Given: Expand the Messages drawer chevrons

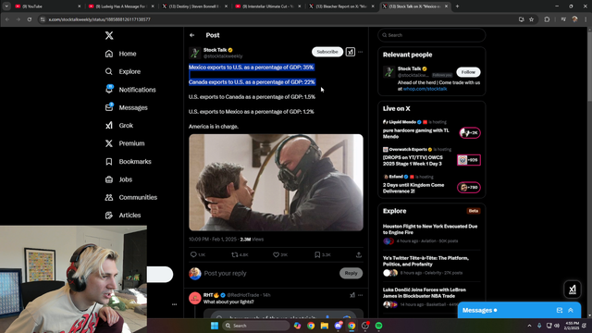Looking at the screenshot, I should tap(571, 310).
